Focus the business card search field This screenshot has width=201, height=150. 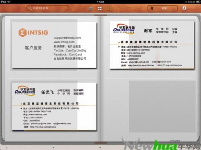48,8
